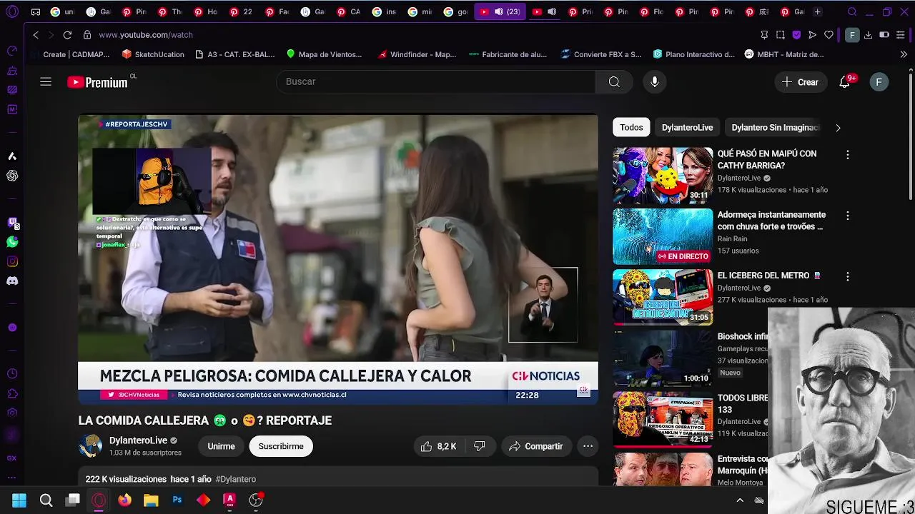915x514 pixels.
Task: Open WhatsApp in the Opera GX sidebar
Action: 12,242
